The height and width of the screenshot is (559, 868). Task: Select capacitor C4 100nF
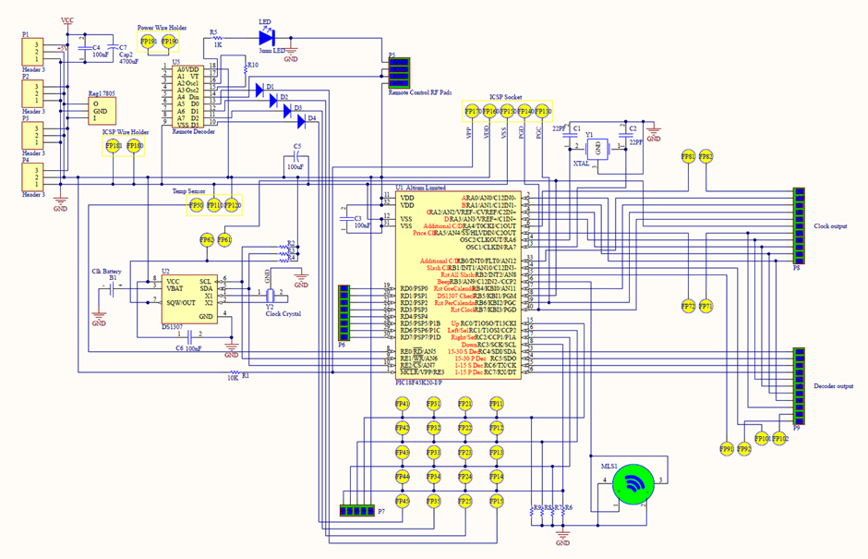click(84, 48)
